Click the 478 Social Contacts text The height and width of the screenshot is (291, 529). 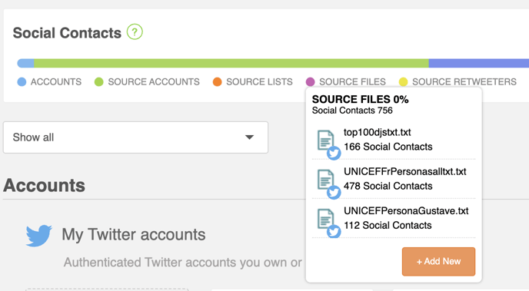(388, 186)
